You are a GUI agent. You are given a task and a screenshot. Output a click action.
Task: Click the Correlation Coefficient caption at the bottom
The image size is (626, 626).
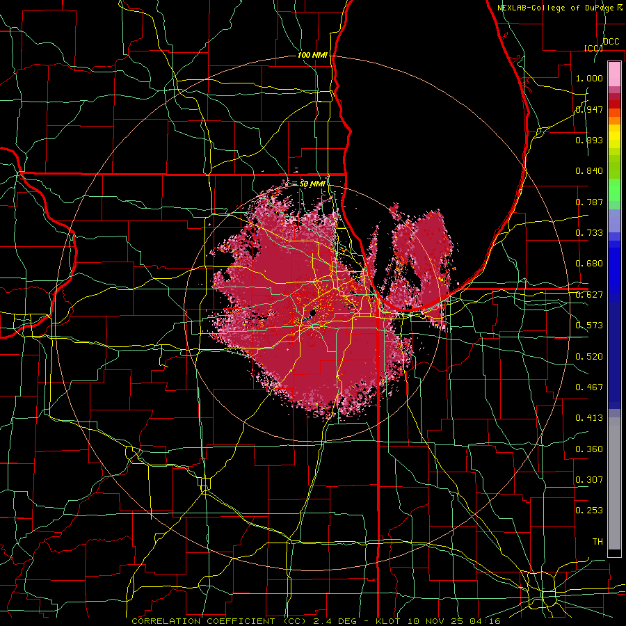316,621
